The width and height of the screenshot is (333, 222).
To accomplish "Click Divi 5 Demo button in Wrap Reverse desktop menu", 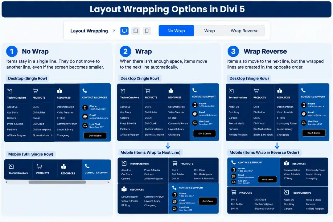I will pyautogui.click(x=314, y=133).
